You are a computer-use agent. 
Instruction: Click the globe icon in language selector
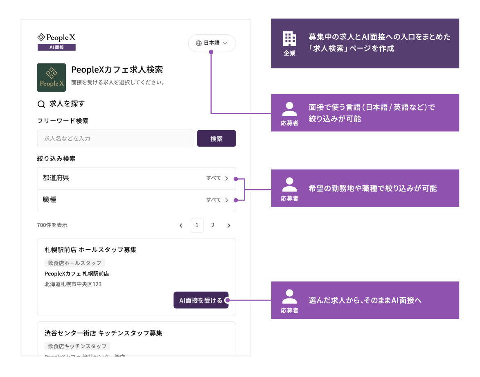(199, 43)
